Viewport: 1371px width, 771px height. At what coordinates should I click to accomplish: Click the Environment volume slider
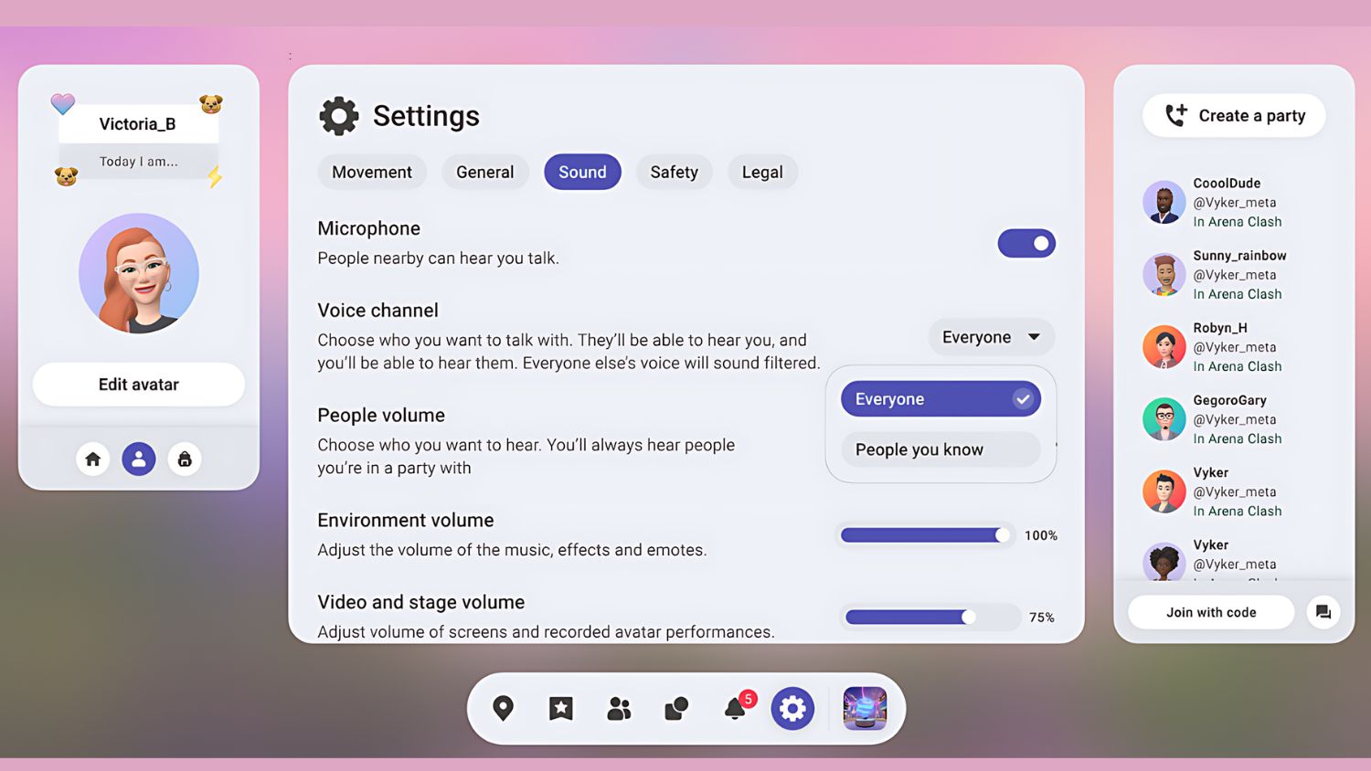tap(925, 535)
